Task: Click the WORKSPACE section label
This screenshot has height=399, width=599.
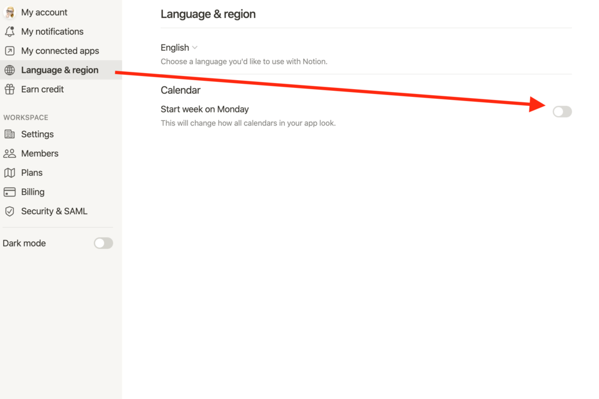Action: pos(26,117)
